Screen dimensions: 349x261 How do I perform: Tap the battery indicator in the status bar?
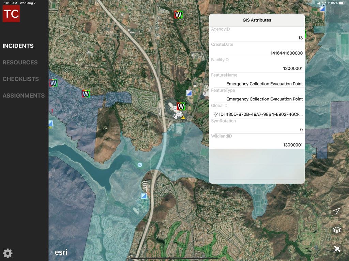tap(341, 3)
